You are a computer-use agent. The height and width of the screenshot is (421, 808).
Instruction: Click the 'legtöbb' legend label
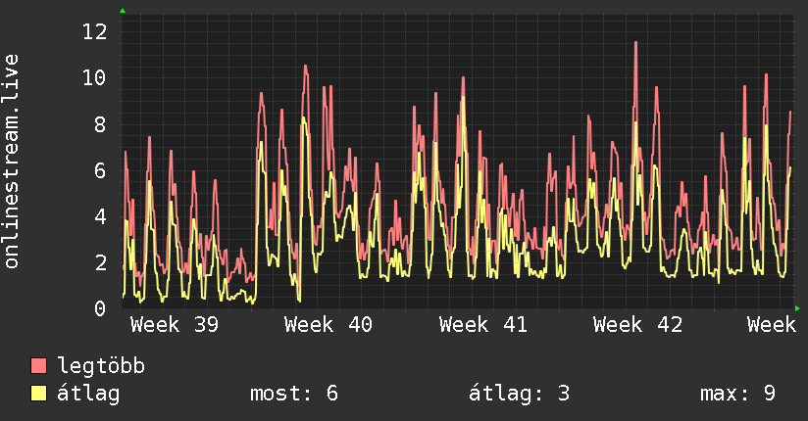101,366
